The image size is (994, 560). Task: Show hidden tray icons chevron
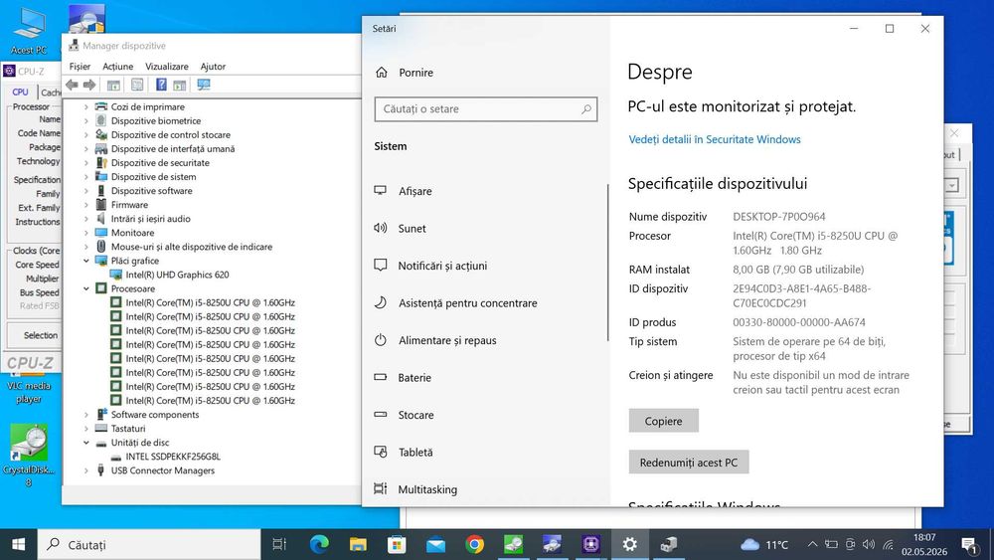(x=812, y=544)
